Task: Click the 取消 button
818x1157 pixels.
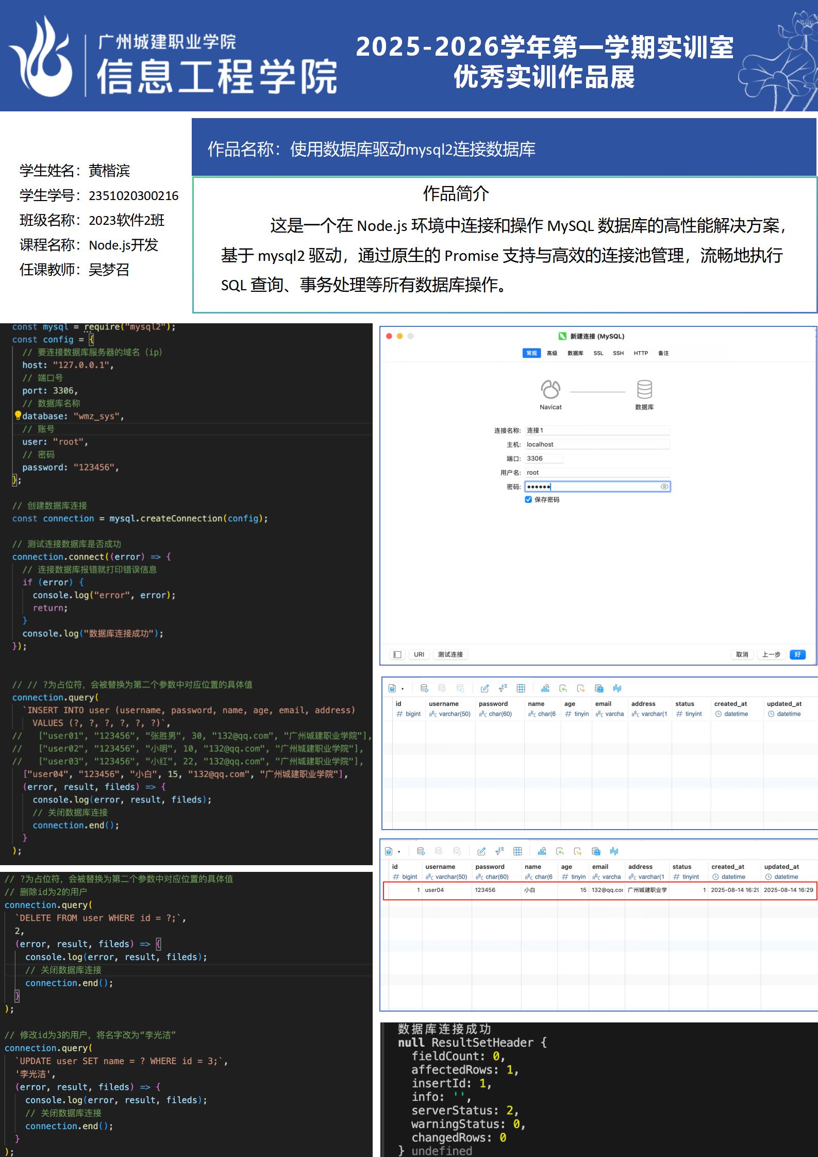Action: click(x=742, y=654)
